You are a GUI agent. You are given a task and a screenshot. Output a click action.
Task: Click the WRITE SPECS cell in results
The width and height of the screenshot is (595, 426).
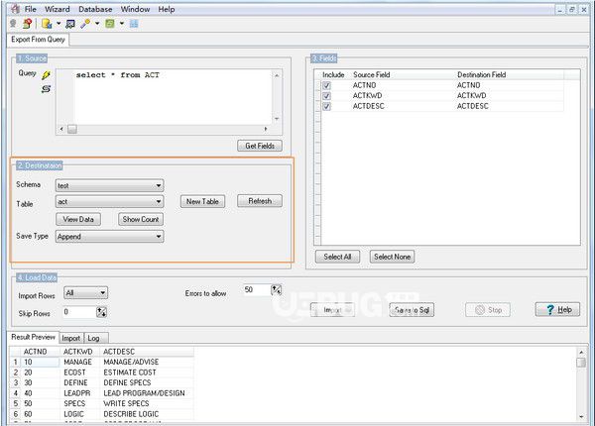147,403
